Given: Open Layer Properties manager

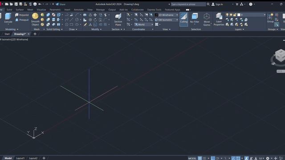Looking at the screenshot, I should tap(219, 20).
